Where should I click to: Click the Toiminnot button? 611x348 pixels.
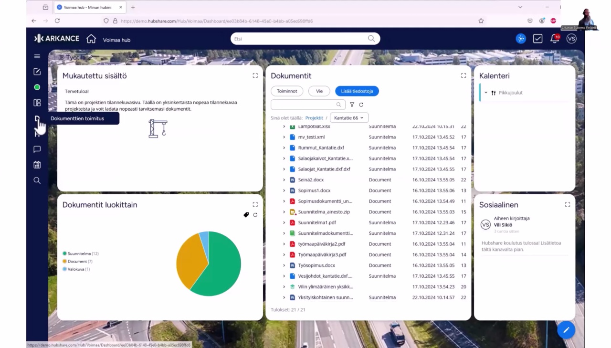(287, 91)
